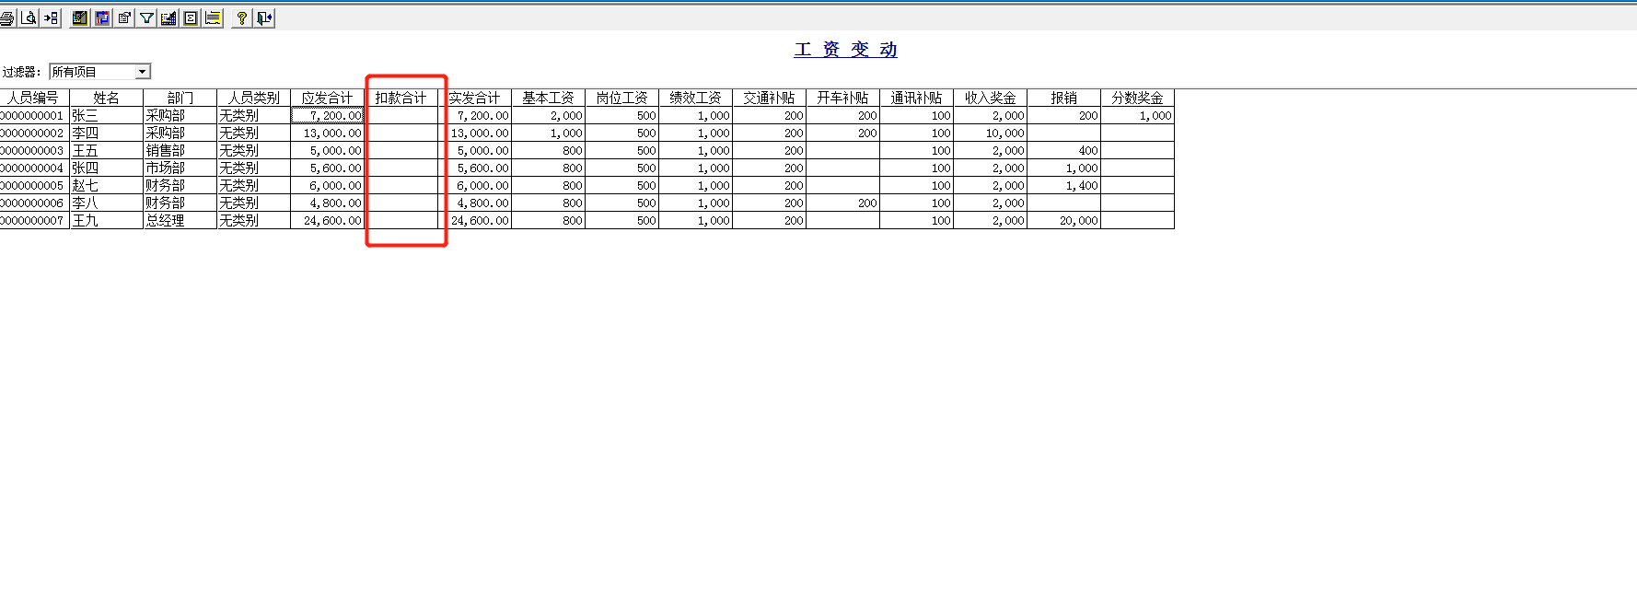Click the 绩效工资 column header

coord(695,98)
